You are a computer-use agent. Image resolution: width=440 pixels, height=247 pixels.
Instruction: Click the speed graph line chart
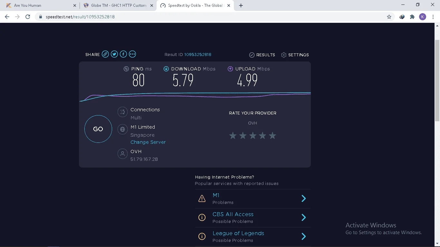195,96
